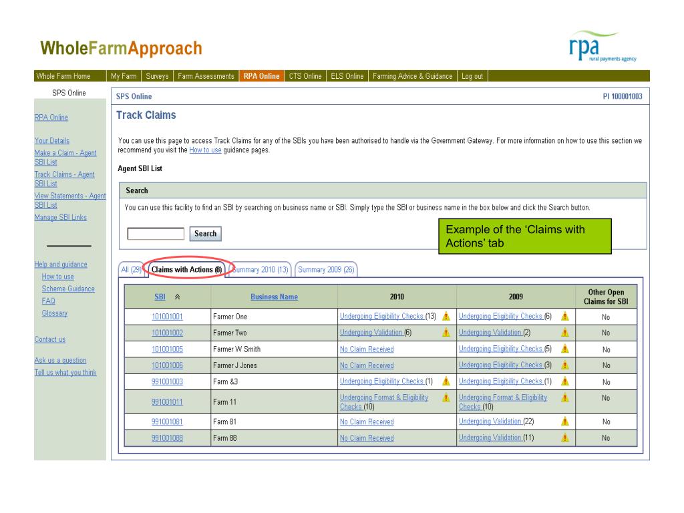Open the FAQ sidebar link

click(48, 301)
